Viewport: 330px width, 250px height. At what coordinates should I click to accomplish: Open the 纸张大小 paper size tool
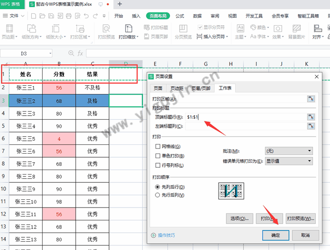56,32
